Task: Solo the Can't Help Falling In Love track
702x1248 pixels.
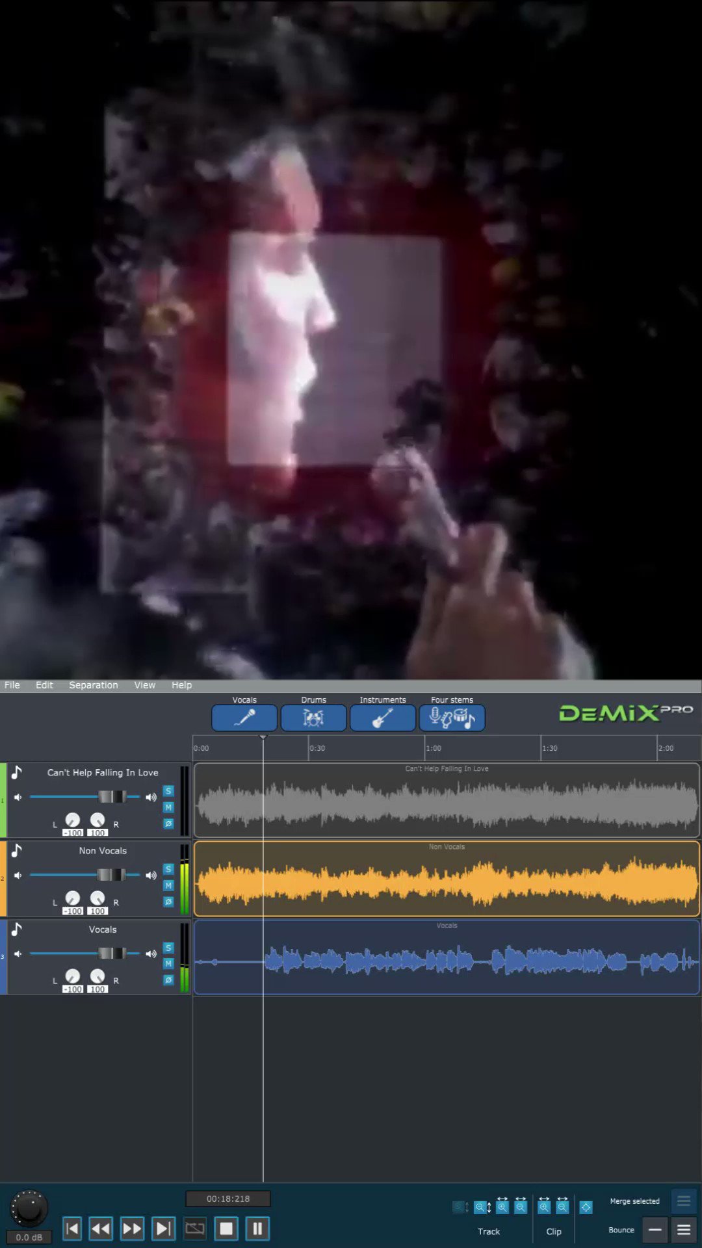Action: (168, 791)
